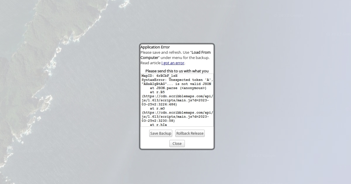Viewport: 351px width, 184px height.
Task: Close the Application Error dialog
Action: 177,143
